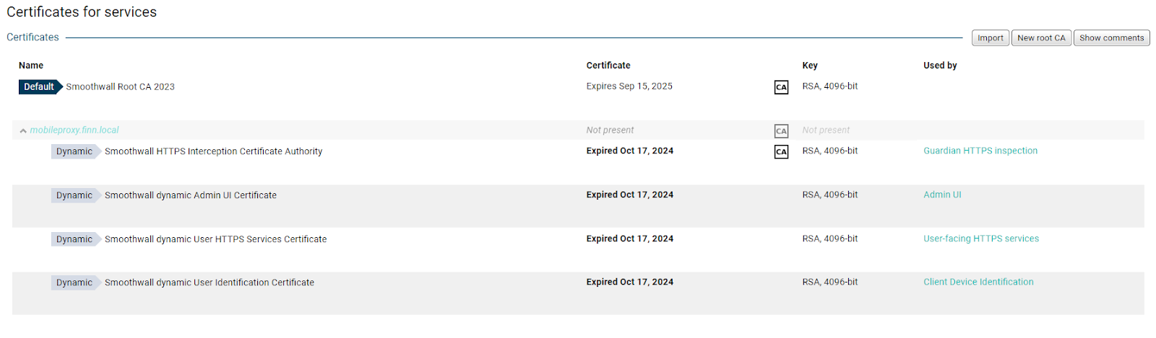Viewport: 1156px width, 338px height.
Task: Click the CA icon in mobileproxy.finn.local row
Action: 781,131
